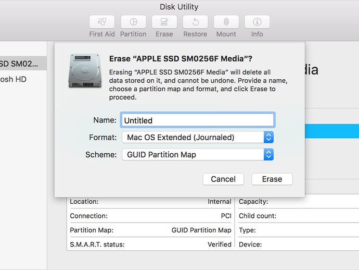Click the Name text field

pyautogui.click(x=197, y=120)
